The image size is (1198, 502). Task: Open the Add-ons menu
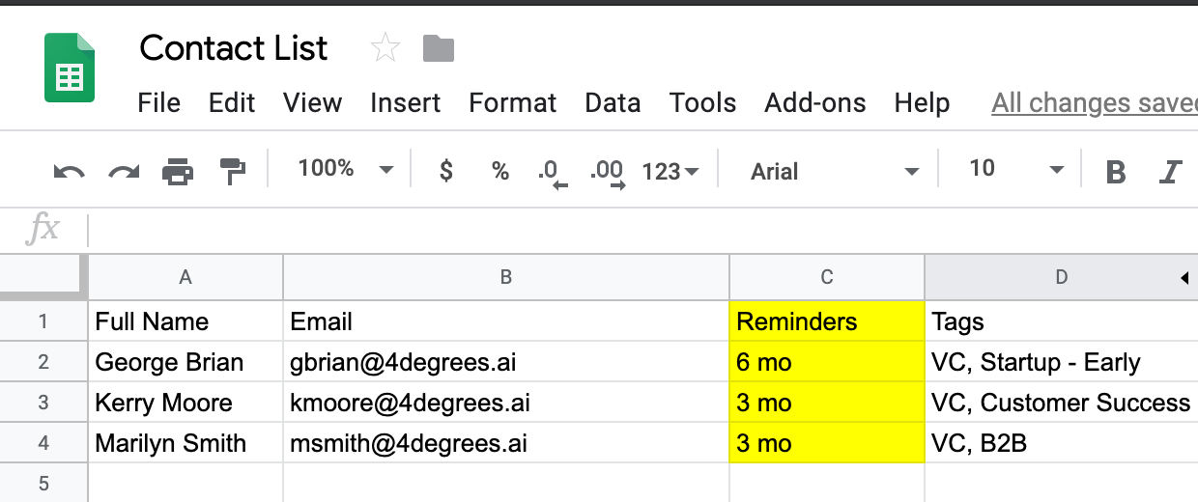[815, 102]
